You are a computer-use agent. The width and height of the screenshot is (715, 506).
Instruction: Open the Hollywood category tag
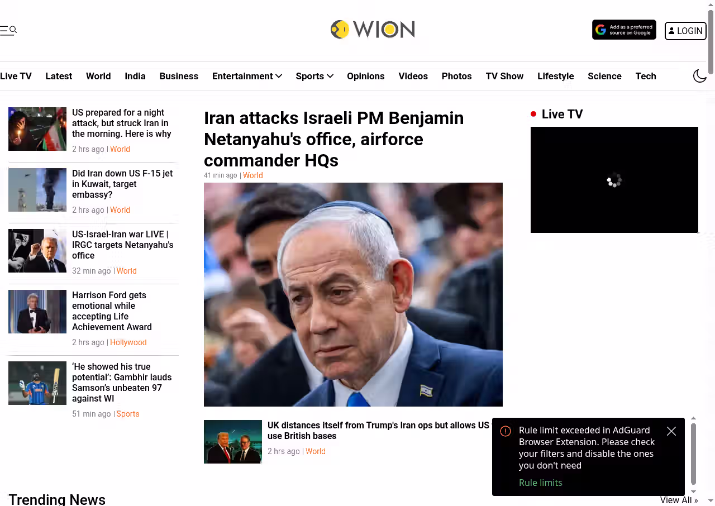point(128,342)
